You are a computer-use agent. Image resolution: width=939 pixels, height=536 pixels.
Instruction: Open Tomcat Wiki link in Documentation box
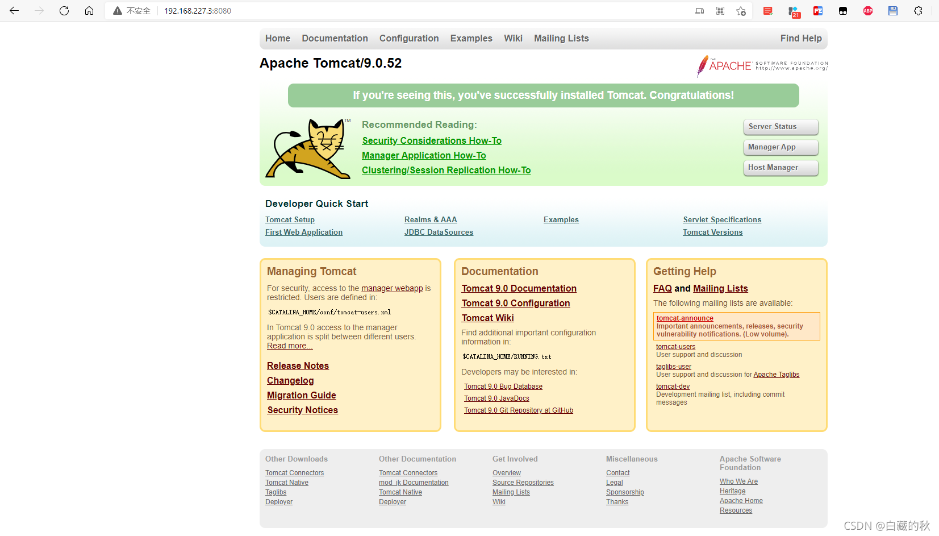click(488, 318)
